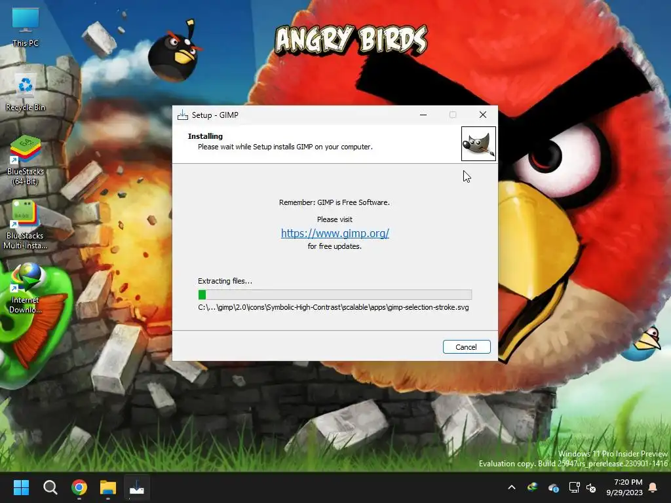This screenshot has width=671, height=503.
Task: Click the installation progress bar
Action: (335, 294)
